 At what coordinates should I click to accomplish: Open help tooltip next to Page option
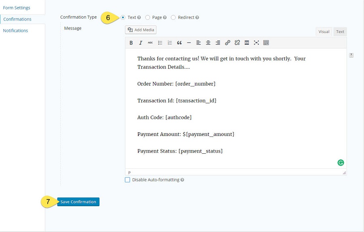point(165,17)
